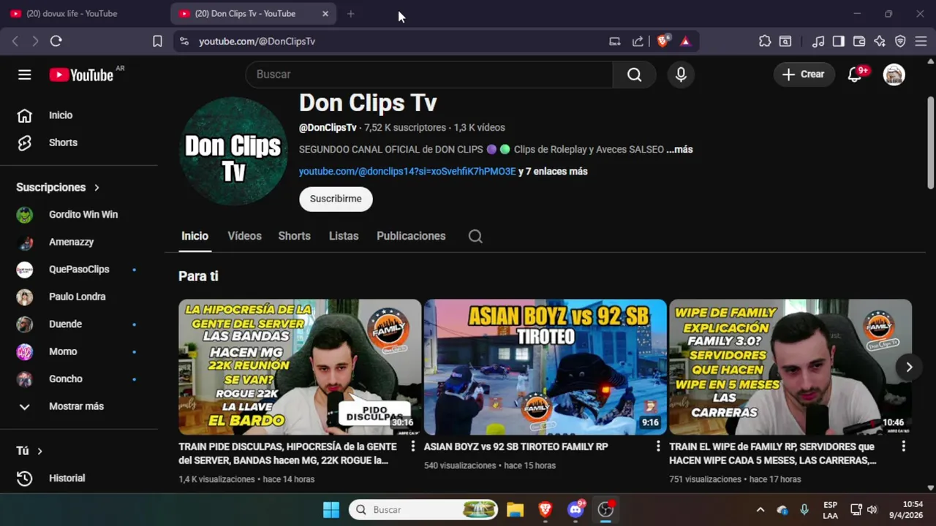Image resolution: width=936 pixels, height=526 pixels.
Task: Open the YouTube hamburger guide menu
Action: pyautogui.click(x=25, y=75)
